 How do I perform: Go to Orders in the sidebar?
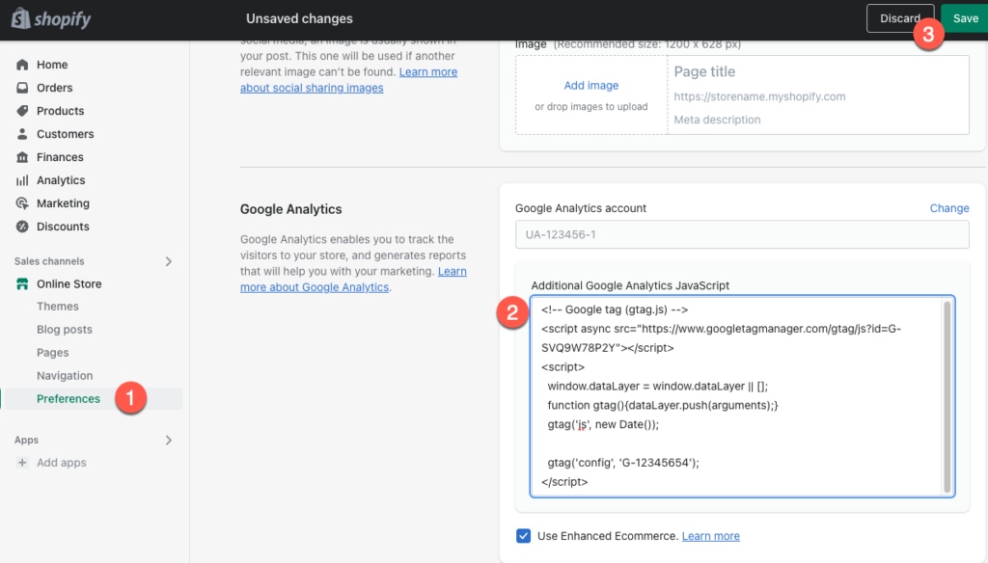(x=54, y=88)
